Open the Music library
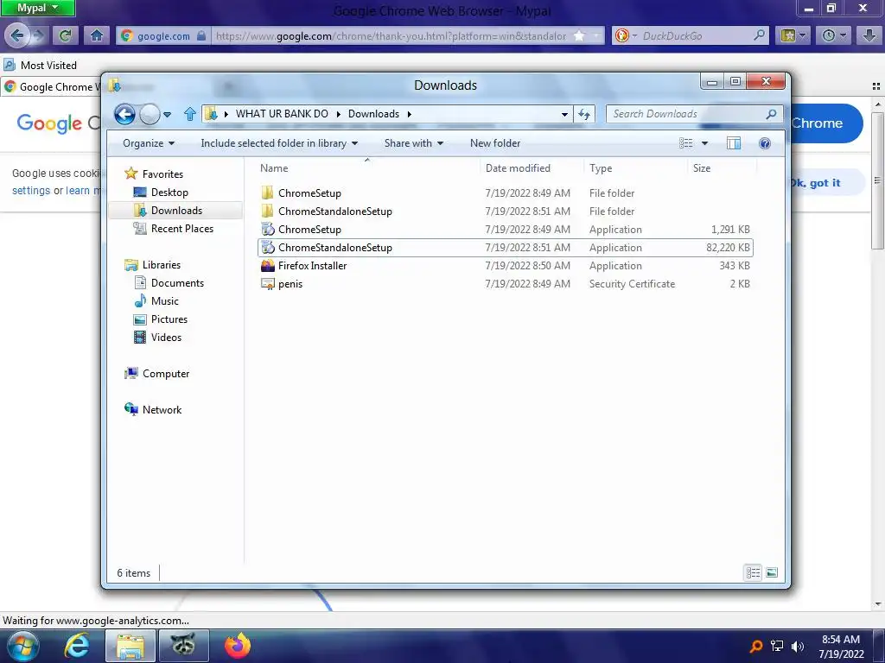The width and height of the screenshot is (885, 663). pos(164,301)
